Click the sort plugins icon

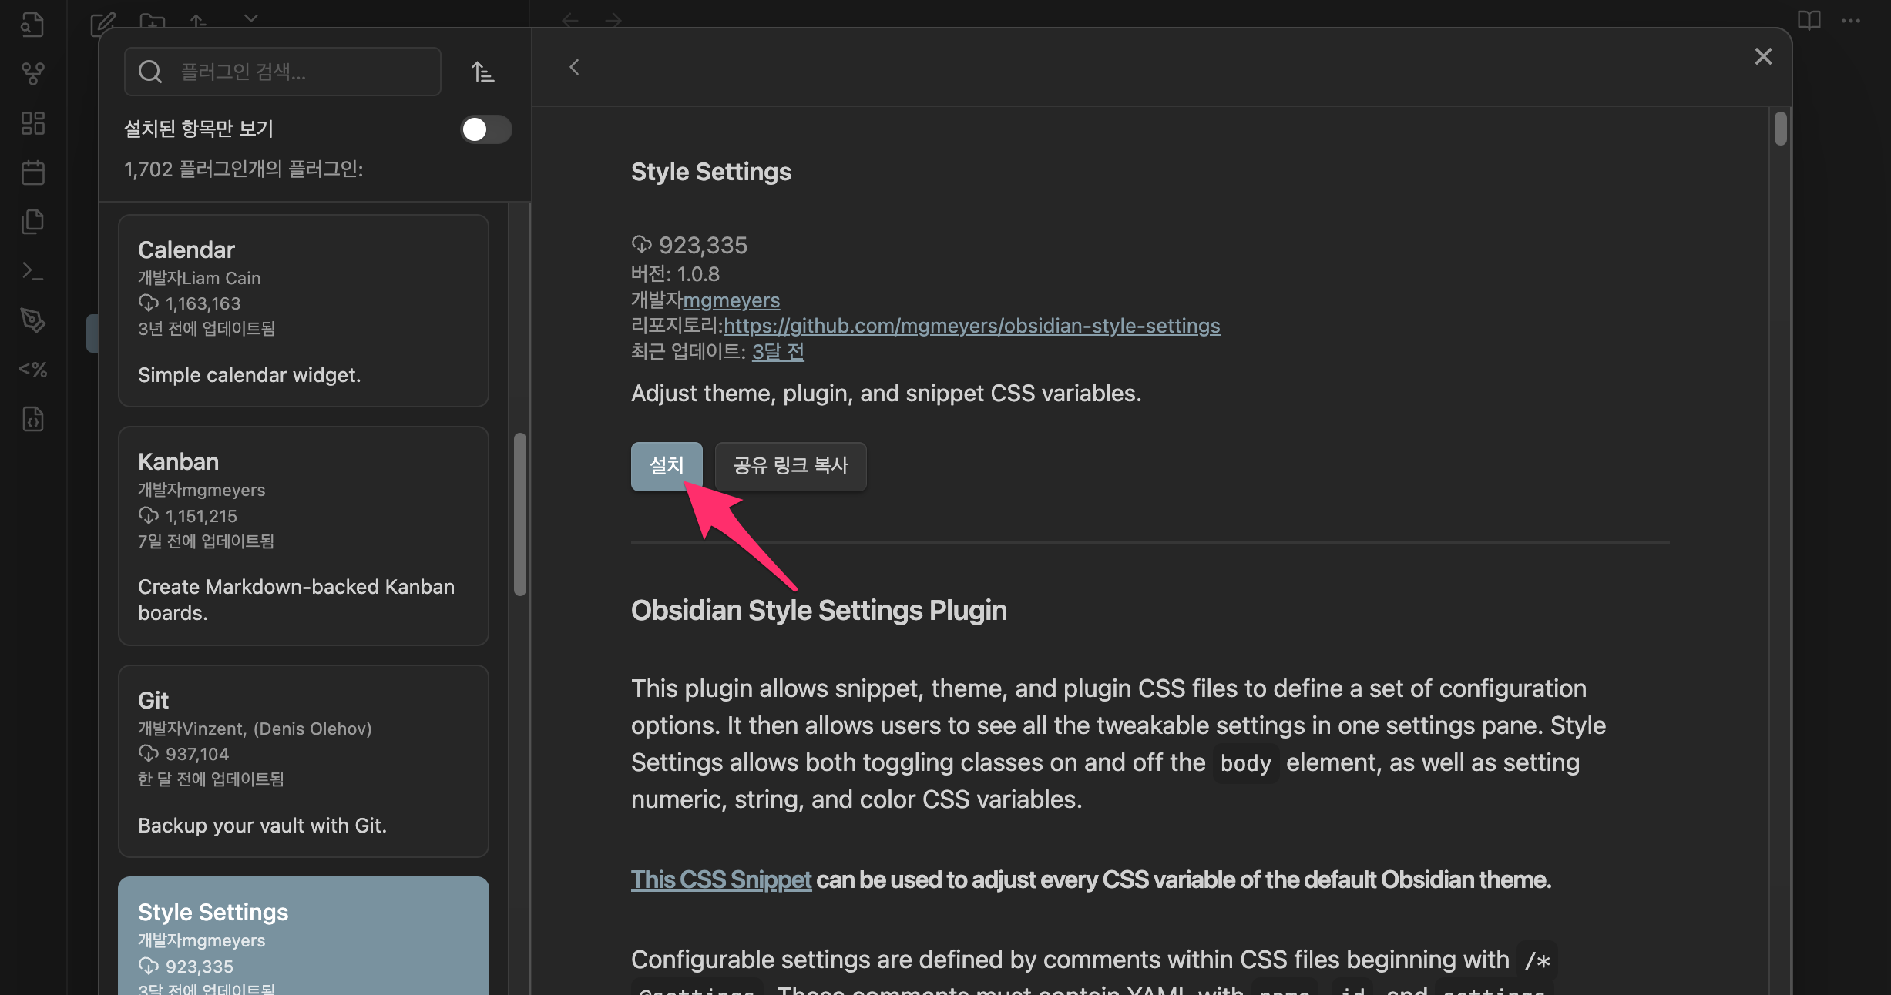[482, 72]
